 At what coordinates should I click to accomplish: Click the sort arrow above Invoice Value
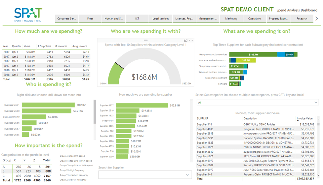click(298, 116)
